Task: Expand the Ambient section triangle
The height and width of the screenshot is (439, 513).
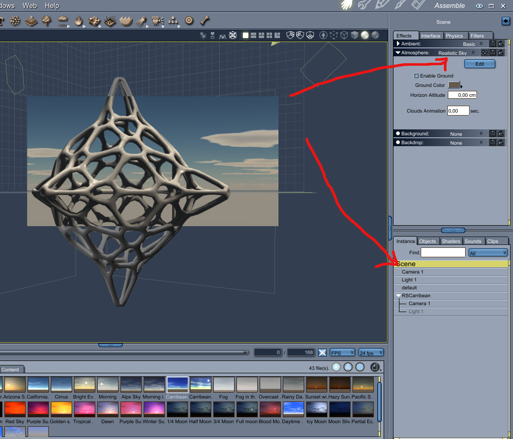Action: click(x=398, y=43)
